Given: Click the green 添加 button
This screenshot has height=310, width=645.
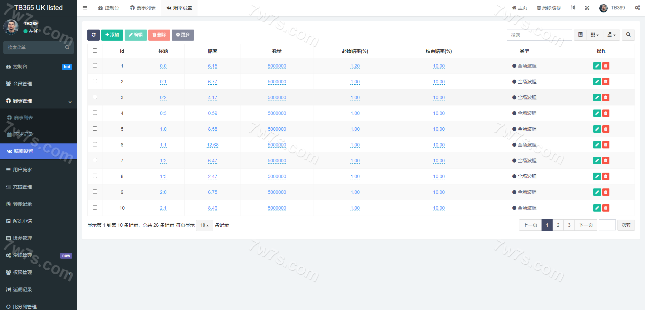Looking at the screenshot, I should pos(112,35).
